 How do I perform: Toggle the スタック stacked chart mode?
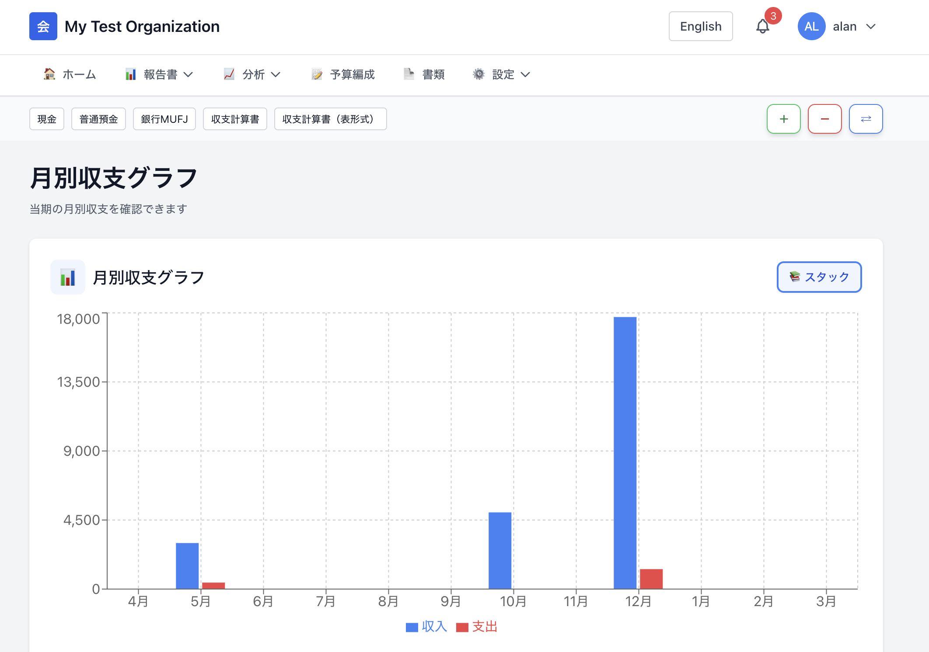(819, 277)
